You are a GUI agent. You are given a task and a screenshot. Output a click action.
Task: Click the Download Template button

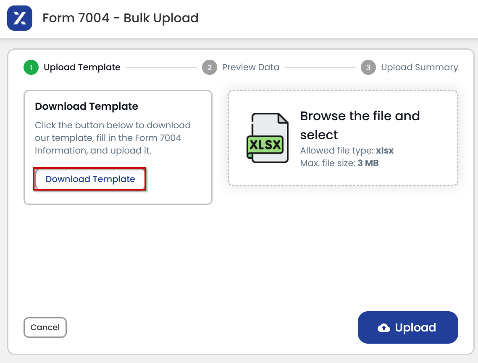(90, 179)
